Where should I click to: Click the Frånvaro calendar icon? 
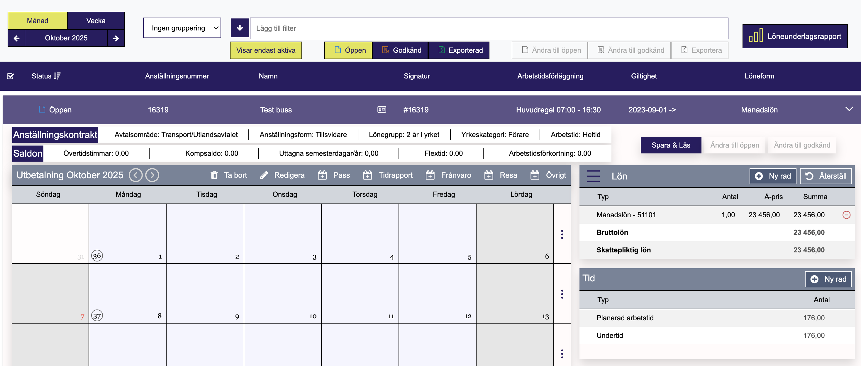[430, 175]
